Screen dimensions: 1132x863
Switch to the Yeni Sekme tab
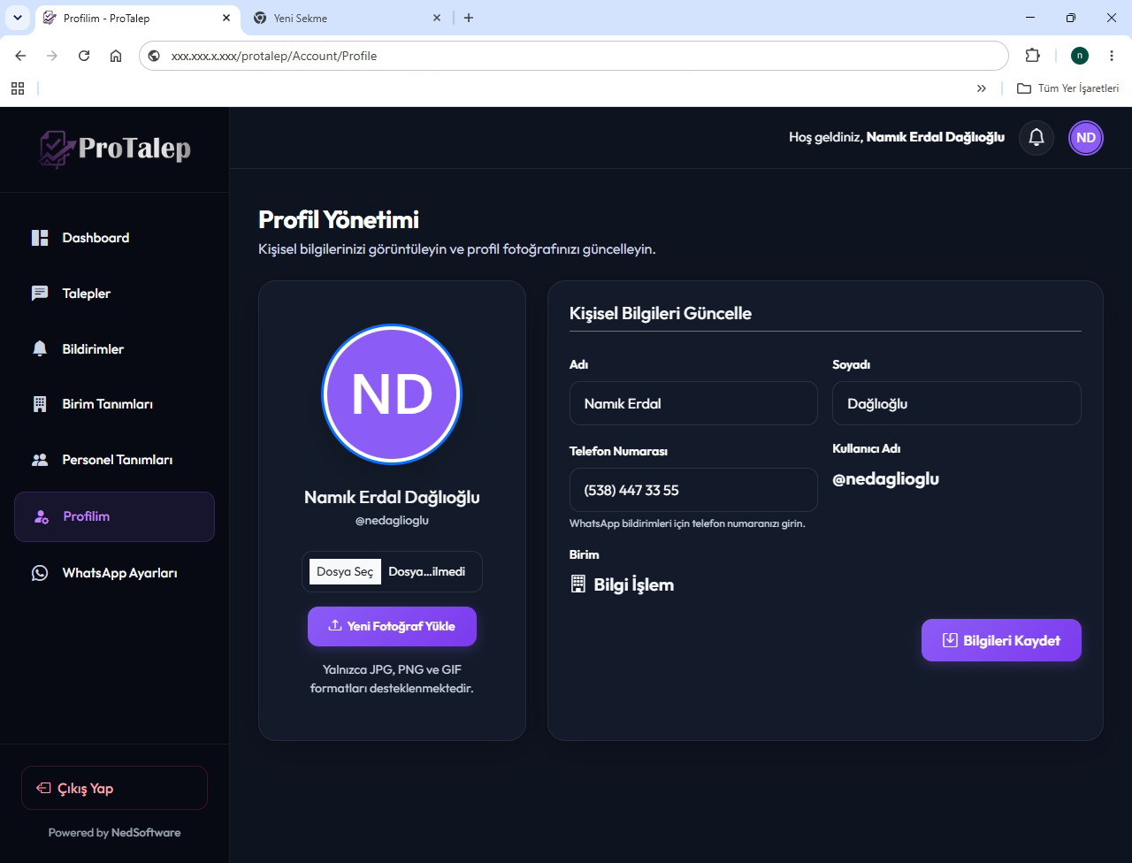pyautogui.click(x=345, y=18)
